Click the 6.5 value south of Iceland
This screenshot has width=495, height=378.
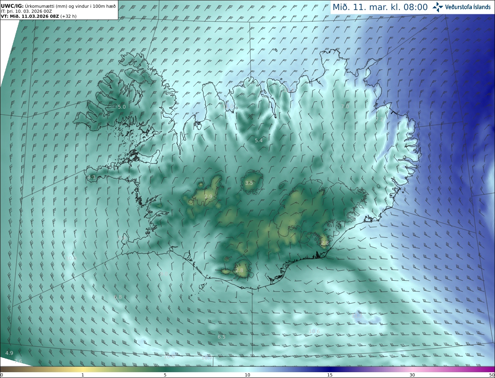(x=221, y=337)
